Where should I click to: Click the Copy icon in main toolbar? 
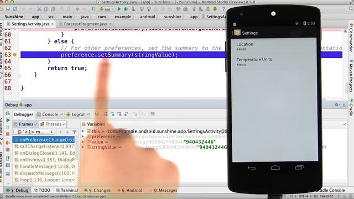point(46,9)
